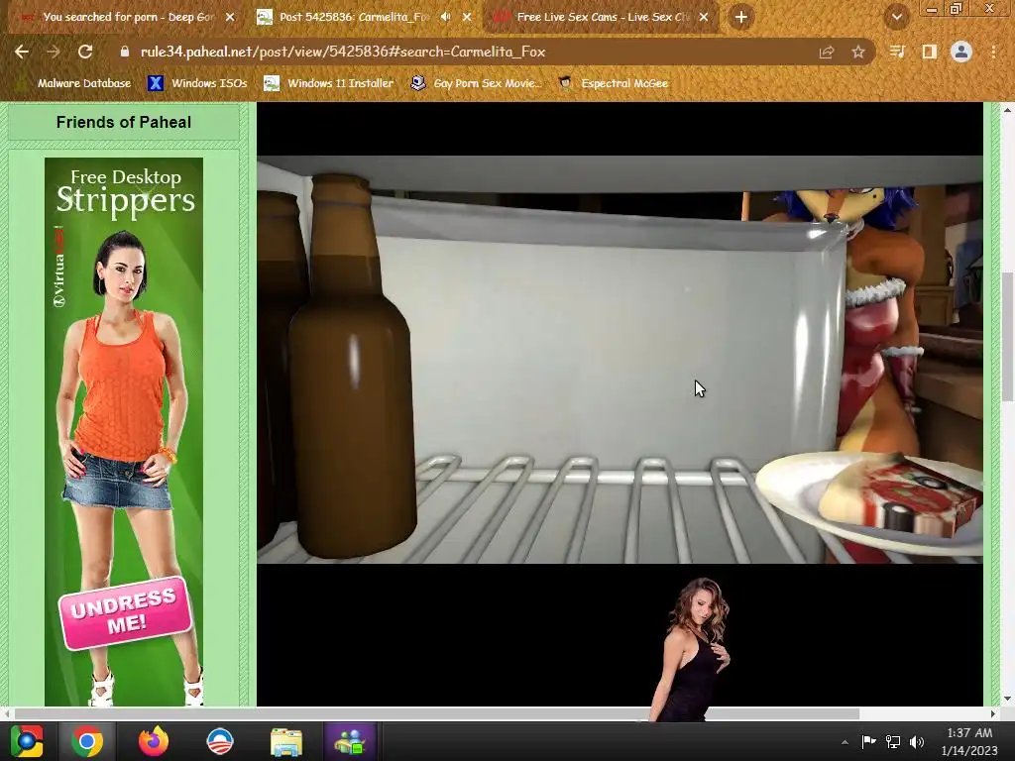Open the Action Center flag icon
Screen dimensions: 1015x761
[868, 741]
